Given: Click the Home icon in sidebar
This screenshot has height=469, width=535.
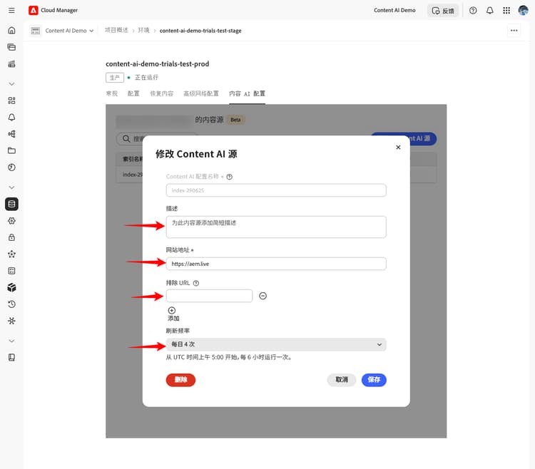Looking at the screenshot, I should coord(11,31).
